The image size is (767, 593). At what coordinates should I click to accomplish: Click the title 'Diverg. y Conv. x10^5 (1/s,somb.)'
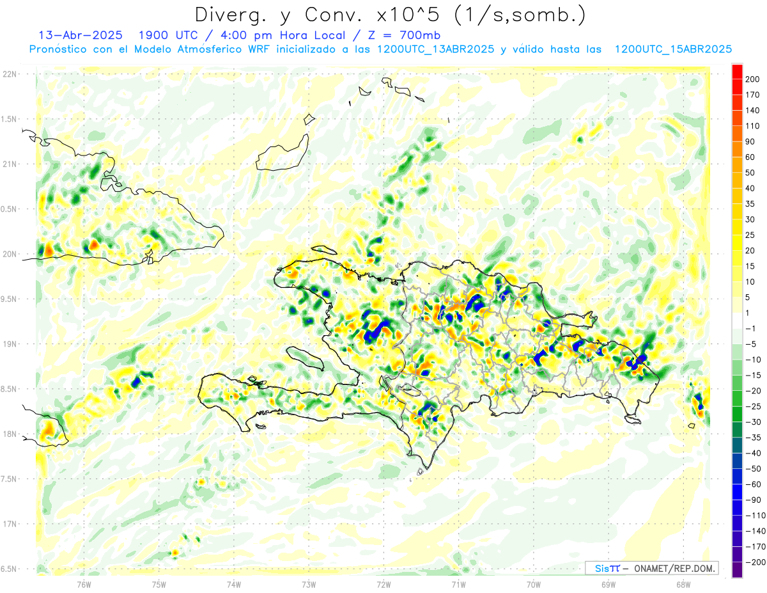pos(390,14)
